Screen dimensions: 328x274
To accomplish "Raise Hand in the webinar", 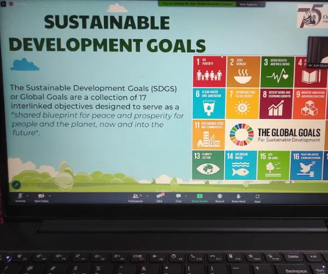I will point(238,198).
